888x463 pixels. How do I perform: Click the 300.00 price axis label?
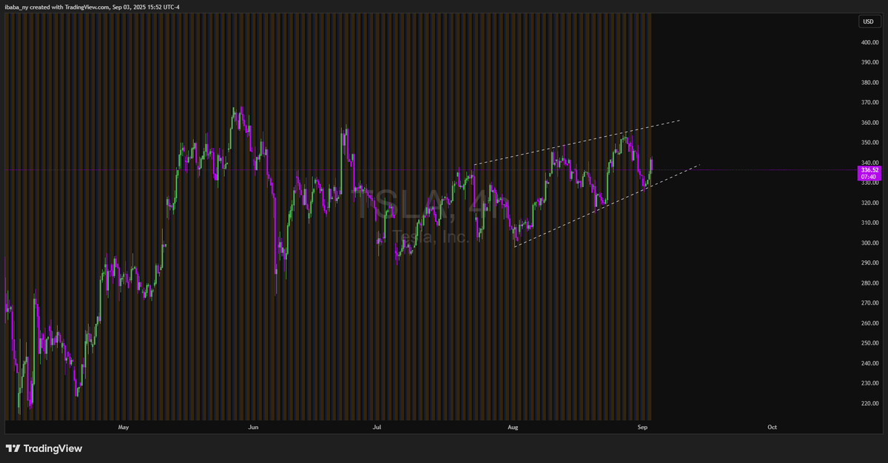click(869, 243)
